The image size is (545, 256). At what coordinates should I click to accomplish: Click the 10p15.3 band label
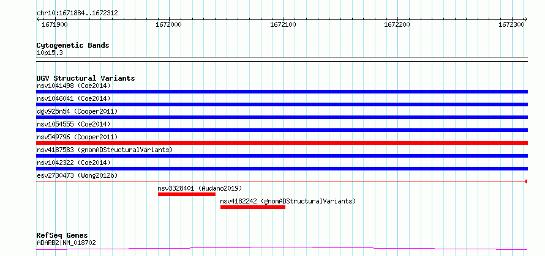(50, 53)
